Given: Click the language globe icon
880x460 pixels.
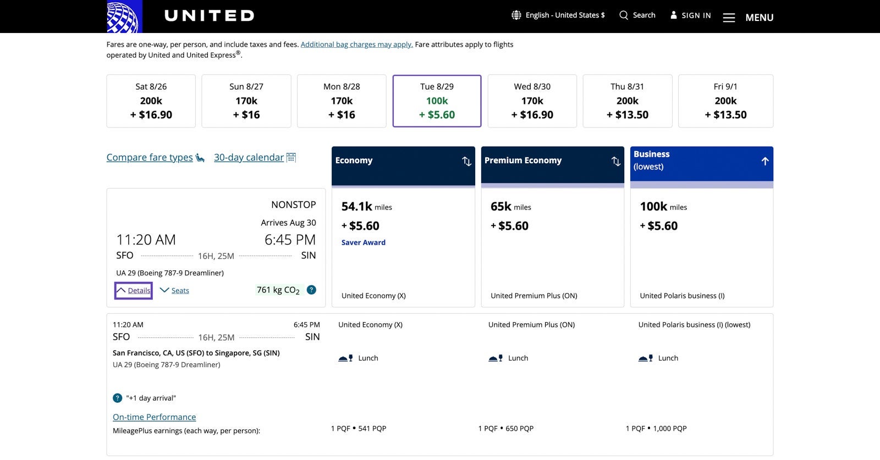Looking at the screenshot, I should [x=516, y=15].
